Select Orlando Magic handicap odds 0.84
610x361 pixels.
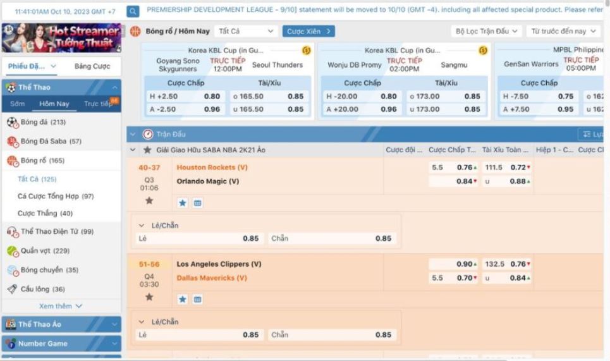pos(454,181)
